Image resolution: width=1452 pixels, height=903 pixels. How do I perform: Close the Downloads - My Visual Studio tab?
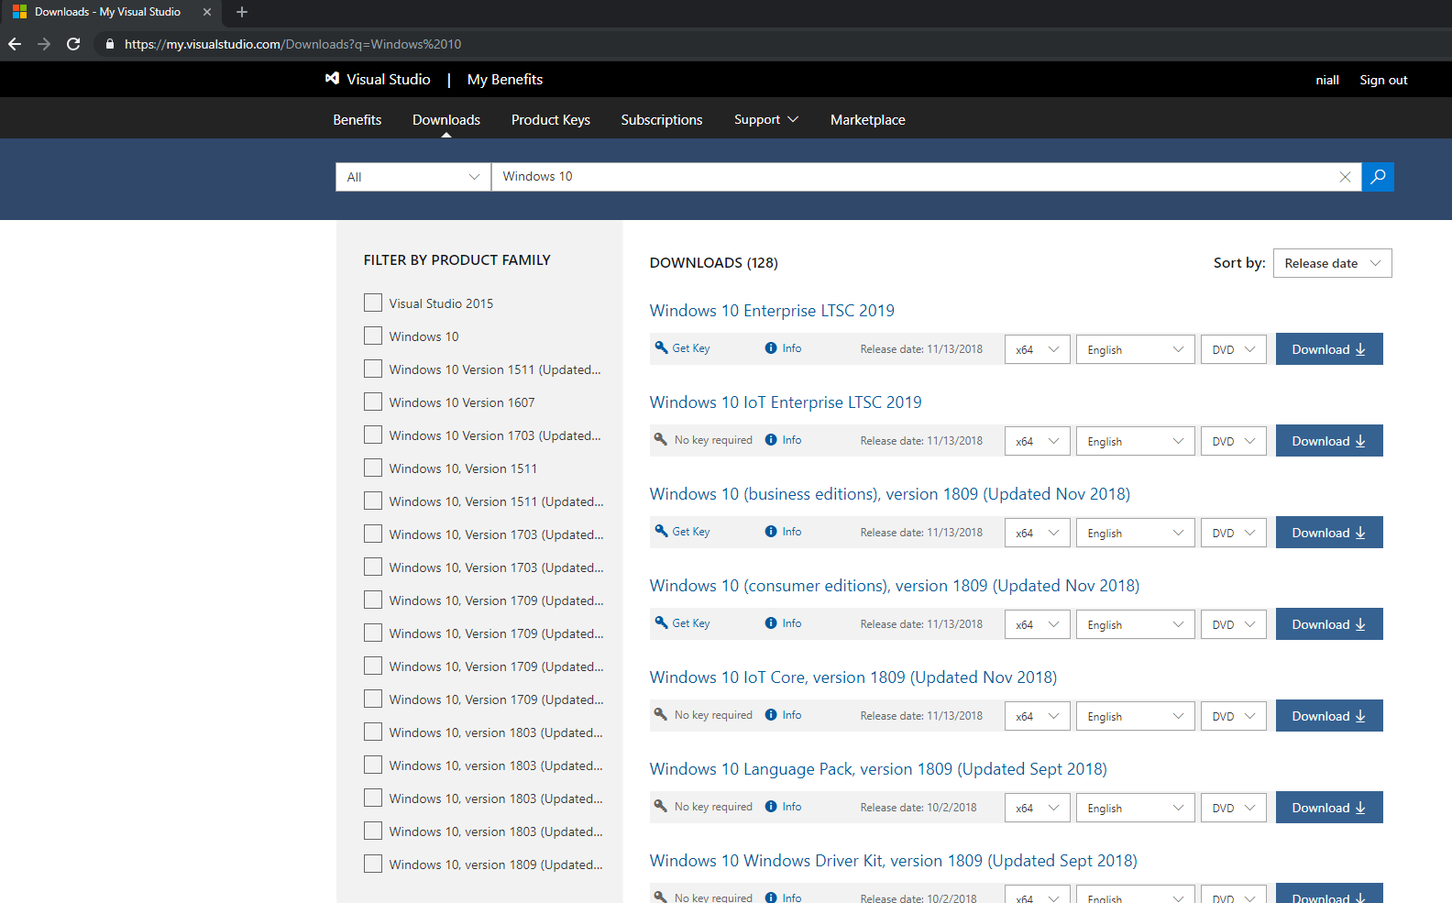207,12
